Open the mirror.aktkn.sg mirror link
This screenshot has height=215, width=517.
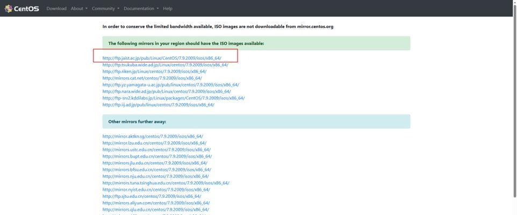coord(153,136)
